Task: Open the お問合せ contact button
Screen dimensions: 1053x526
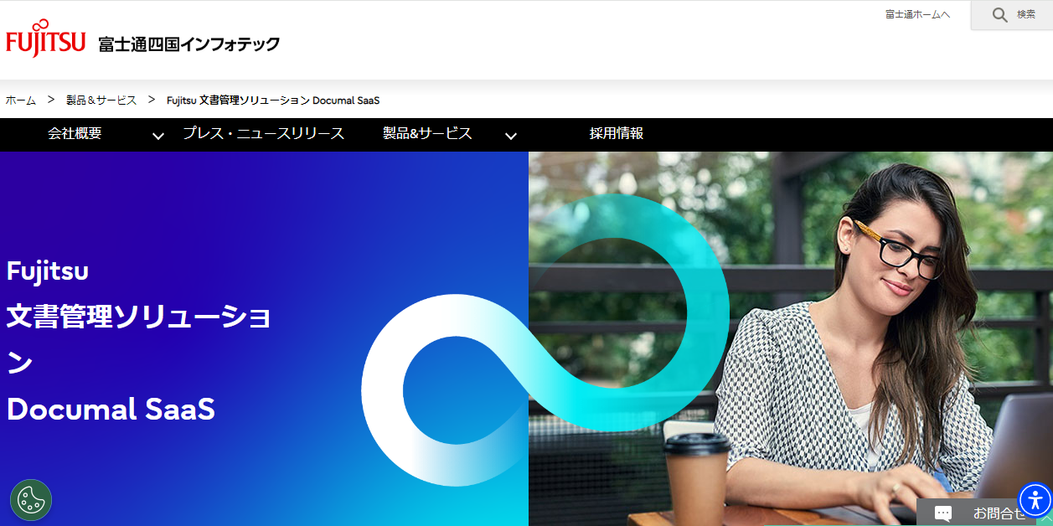Action: click(984, 513)
